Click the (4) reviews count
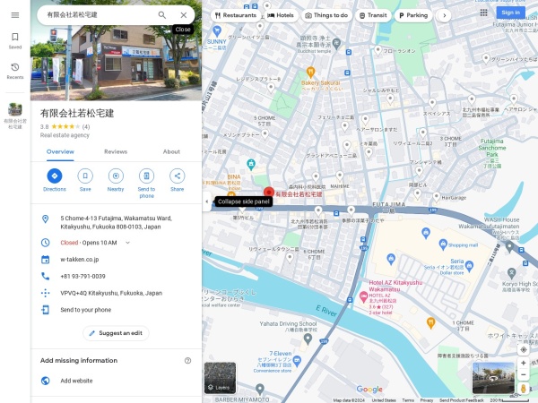This screenshot has width=538, height=403. (86, 127)
